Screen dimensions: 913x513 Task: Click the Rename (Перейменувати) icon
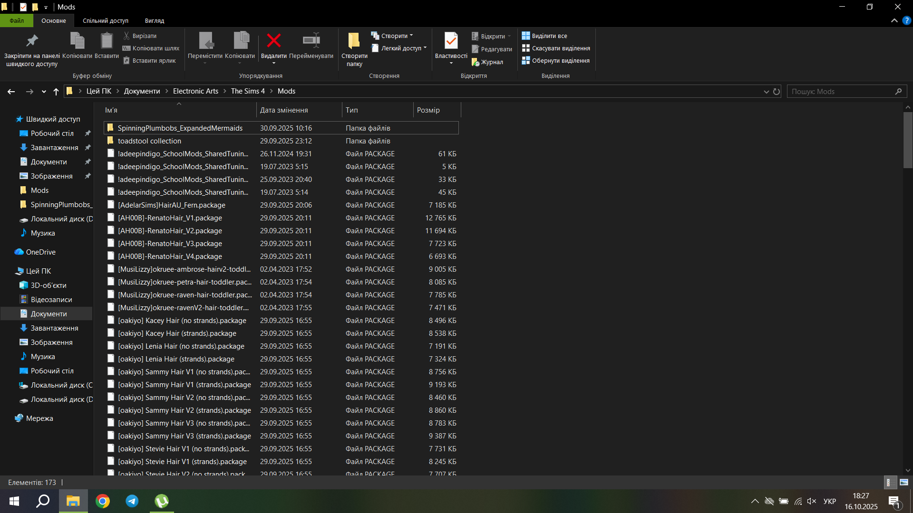[311, 41]
